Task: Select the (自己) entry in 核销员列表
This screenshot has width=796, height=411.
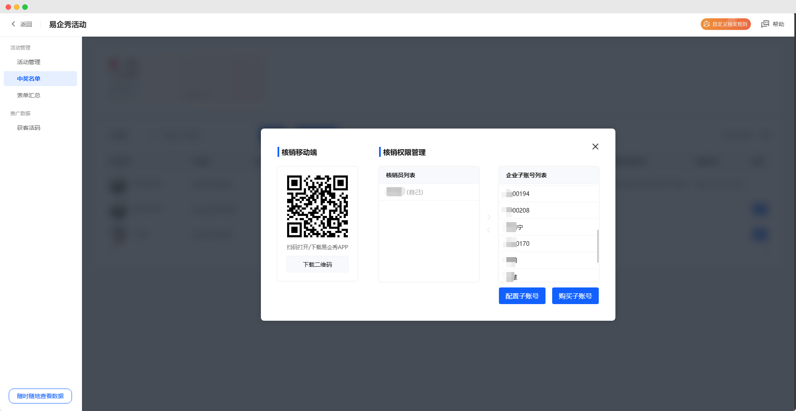Action: click(429, 192)
